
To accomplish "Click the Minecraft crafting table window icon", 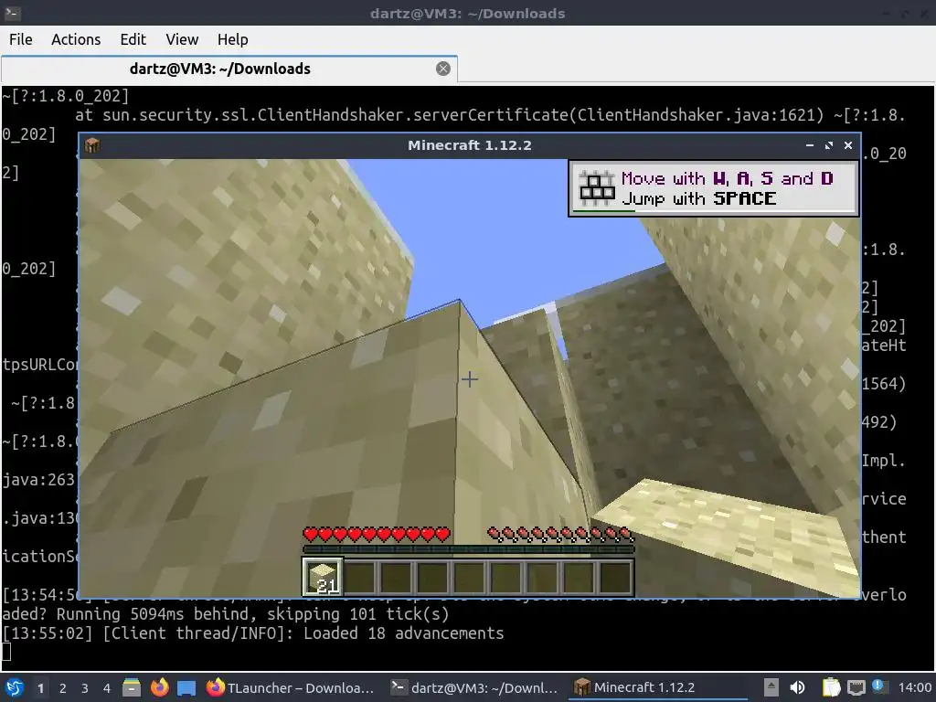I will pos(92,145).
